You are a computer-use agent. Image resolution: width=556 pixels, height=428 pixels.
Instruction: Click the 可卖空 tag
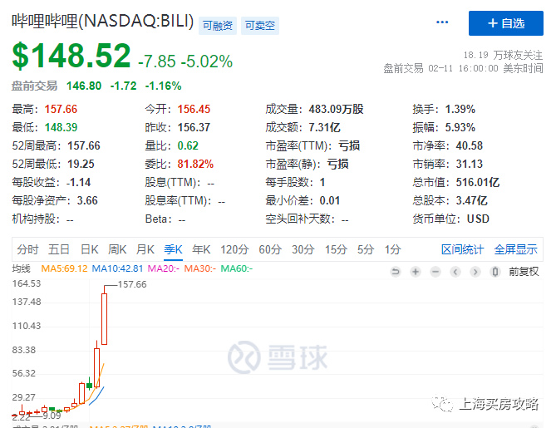[260, 26]
